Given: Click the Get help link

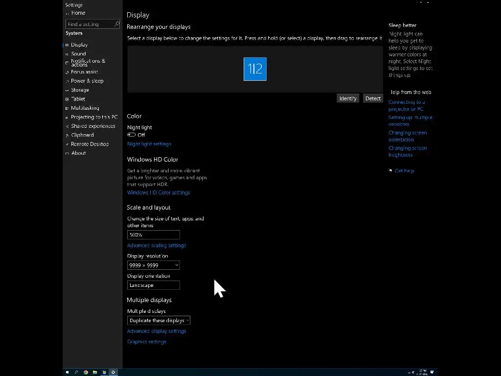Looking at the screenshot, I should [x=404, y=171].
